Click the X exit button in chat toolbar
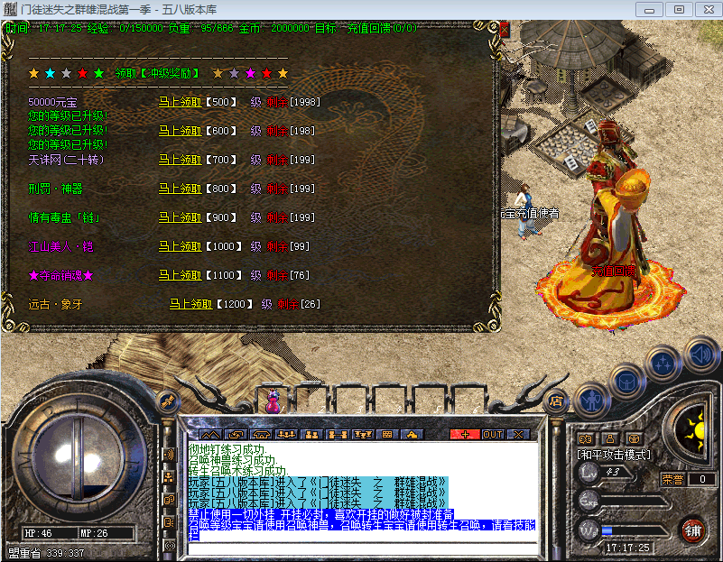This screenshot has width=723, height=562. click(x=518, y=435)
